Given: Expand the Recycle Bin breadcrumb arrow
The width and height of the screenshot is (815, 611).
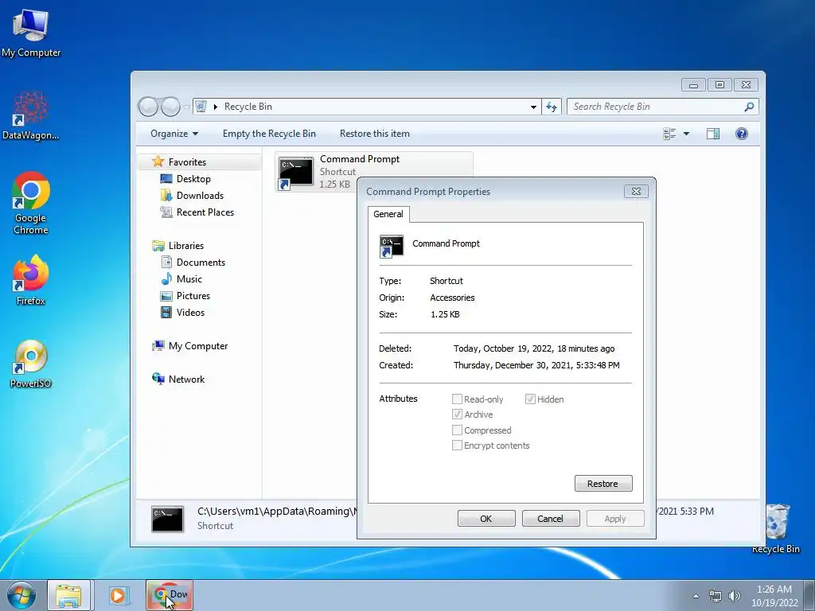Looking at the screenshot, I should (215, 107).
